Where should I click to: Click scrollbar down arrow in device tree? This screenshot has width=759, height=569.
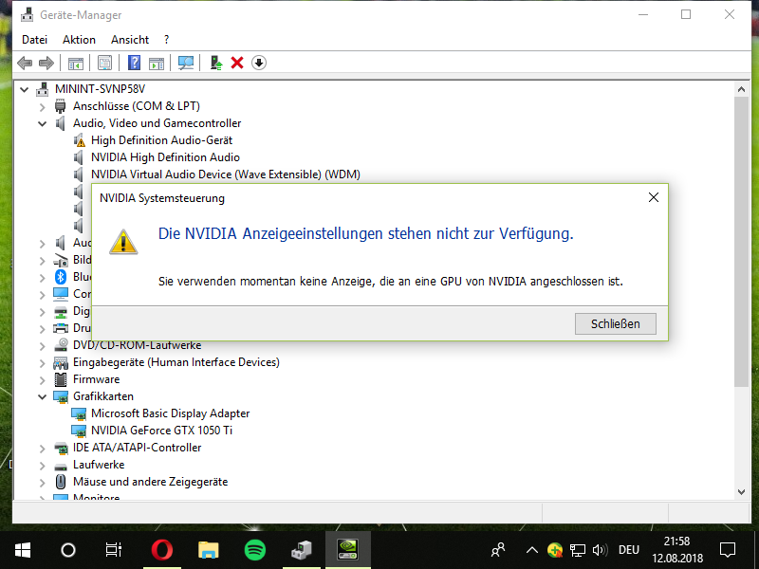pyautogui.click(x=741, y=492)
